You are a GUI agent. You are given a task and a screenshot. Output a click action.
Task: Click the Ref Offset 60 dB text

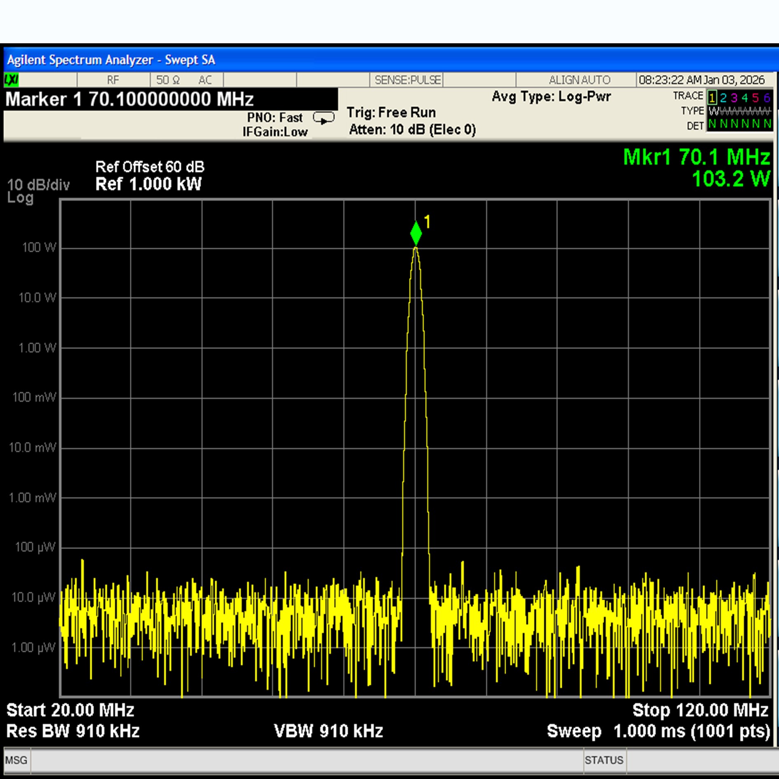pos(150,167)
